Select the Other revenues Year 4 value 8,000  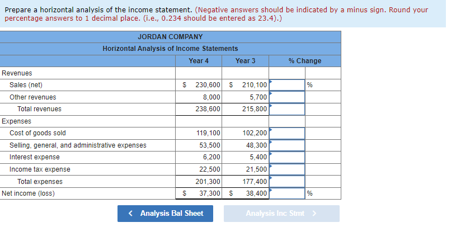[x=211, y=97]
